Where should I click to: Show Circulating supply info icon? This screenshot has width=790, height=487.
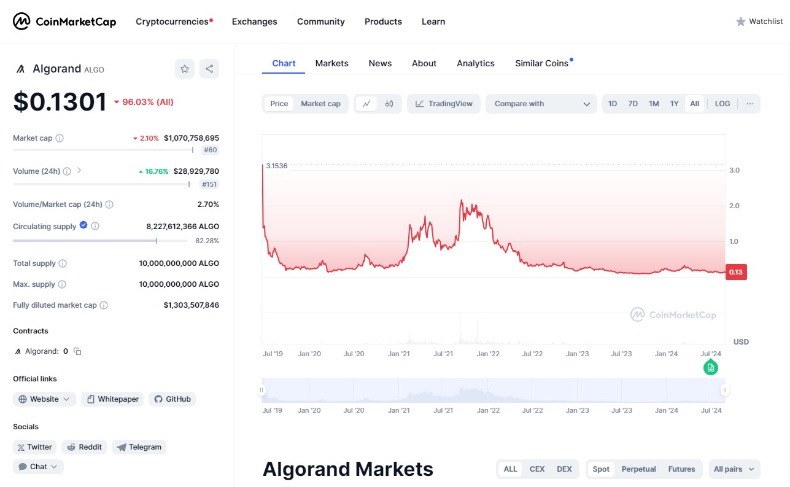pos(95,226)
